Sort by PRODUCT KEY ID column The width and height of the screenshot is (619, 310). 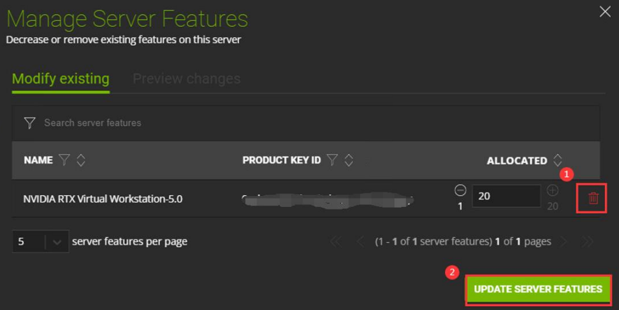coord(349,160)
